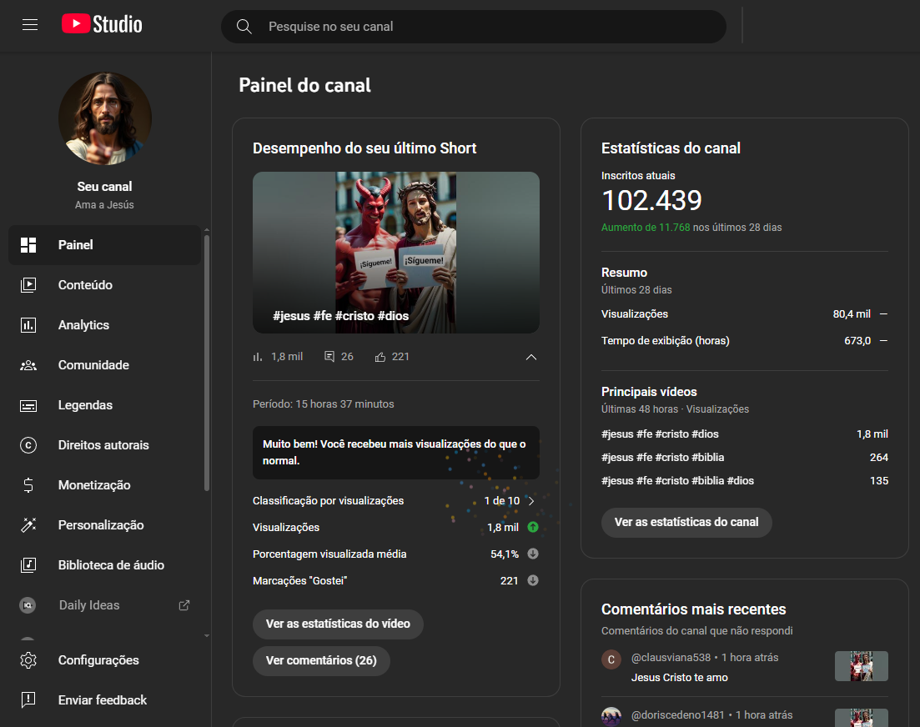This screenshot has width=920, height=727.
Task: Click the Comunidade people icon
Action: 28,365
